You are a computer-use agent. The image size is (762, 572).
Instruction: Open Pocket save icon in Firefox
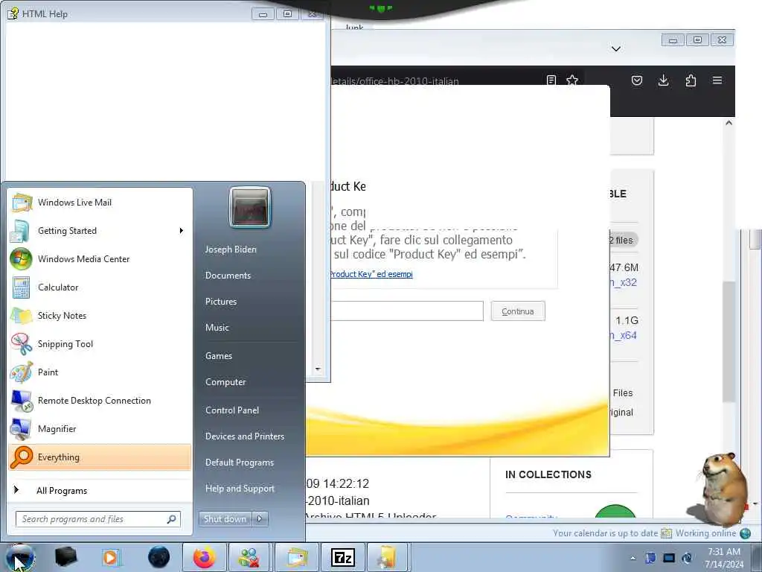637,80
